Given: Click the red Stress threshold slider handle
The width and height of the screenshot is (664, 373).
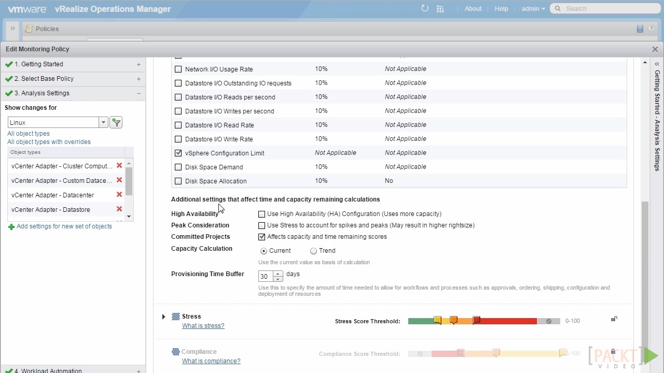Looking at the screenshot, I should click(477, 320).
